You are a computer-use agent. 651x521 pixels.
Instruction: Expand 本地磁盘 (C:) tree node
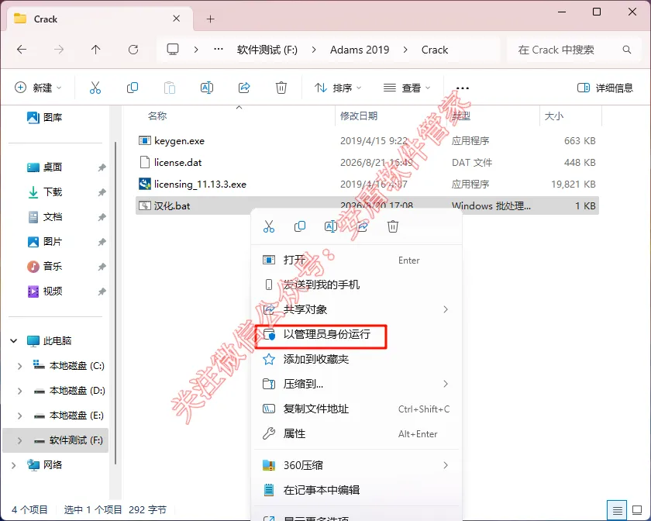(19, 366)
